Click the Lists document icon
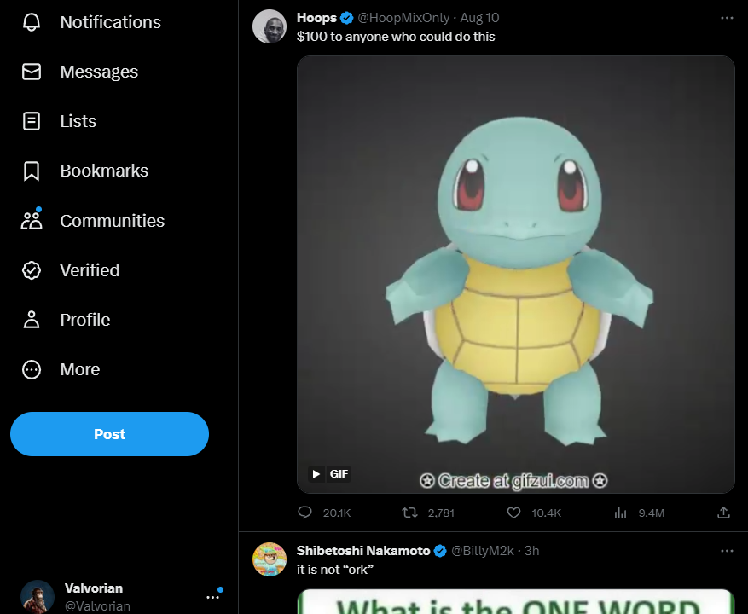 (32, 121)
